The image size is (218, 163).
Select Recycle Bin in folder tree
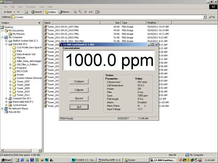14,112
